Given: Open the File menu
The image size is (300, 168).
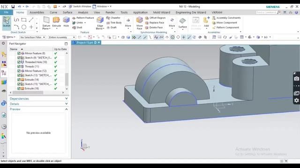Looking at the screenshot, I should (6, 12).
